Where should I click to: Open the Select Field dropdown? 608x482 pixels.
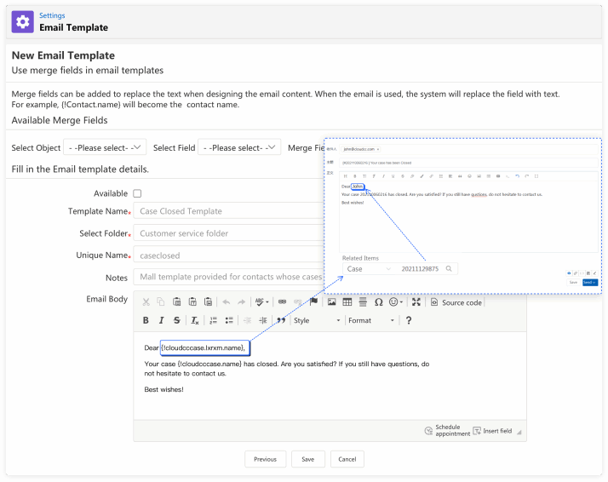click(x=239, y=147)
